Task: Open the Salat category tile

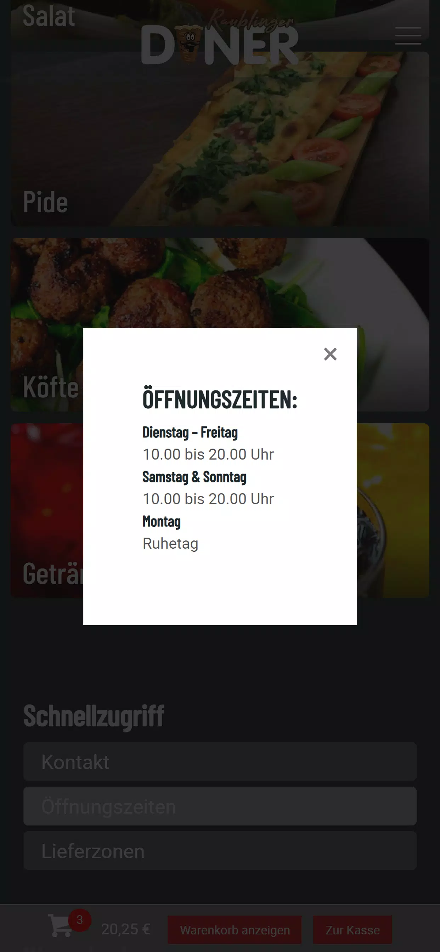Action: 220,19
